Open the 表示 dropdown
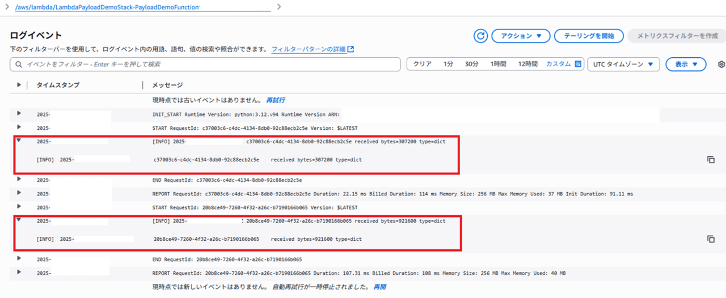726x298 pixels. (686, 65)
